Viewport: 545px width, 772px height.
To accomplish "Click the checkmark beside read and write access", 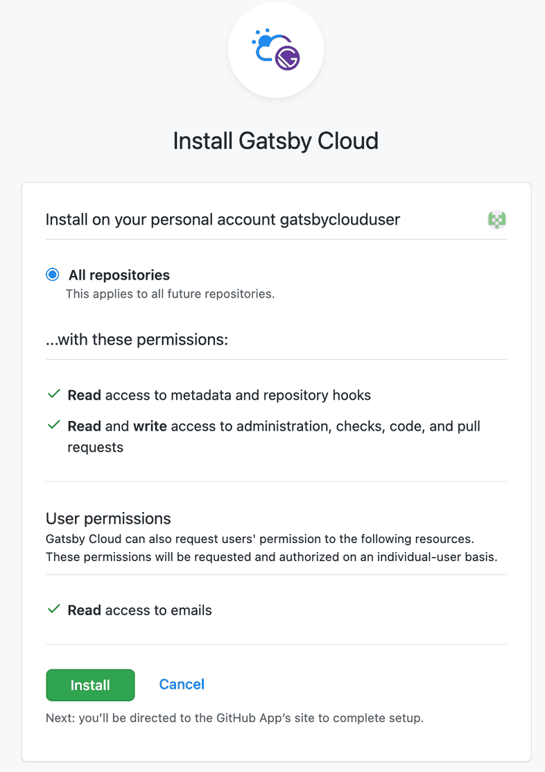I will [53, 425].
